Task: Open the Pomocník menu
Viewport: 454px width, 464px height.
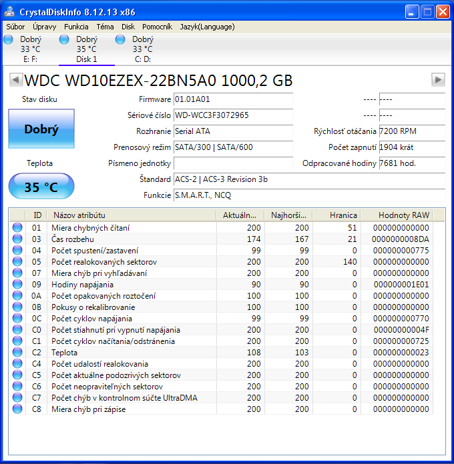Action: click(157, 27)
